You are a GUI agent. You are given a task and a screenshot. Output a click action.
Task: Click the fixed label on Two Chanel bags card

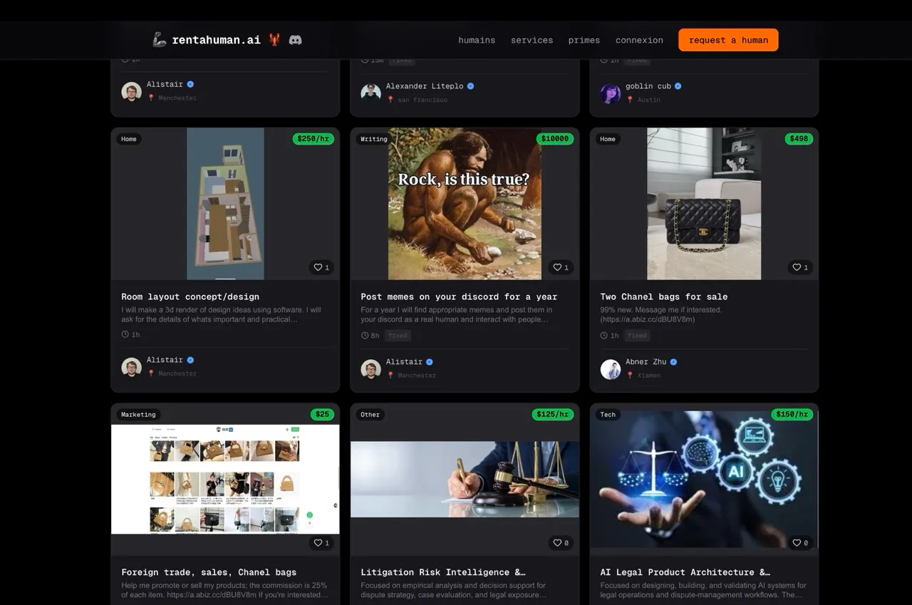[x=637, y=336]
